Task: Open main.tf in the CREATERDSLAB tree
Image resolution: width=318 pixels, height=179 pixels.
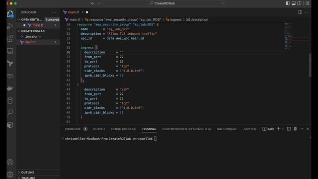Action: pos(30,42)
